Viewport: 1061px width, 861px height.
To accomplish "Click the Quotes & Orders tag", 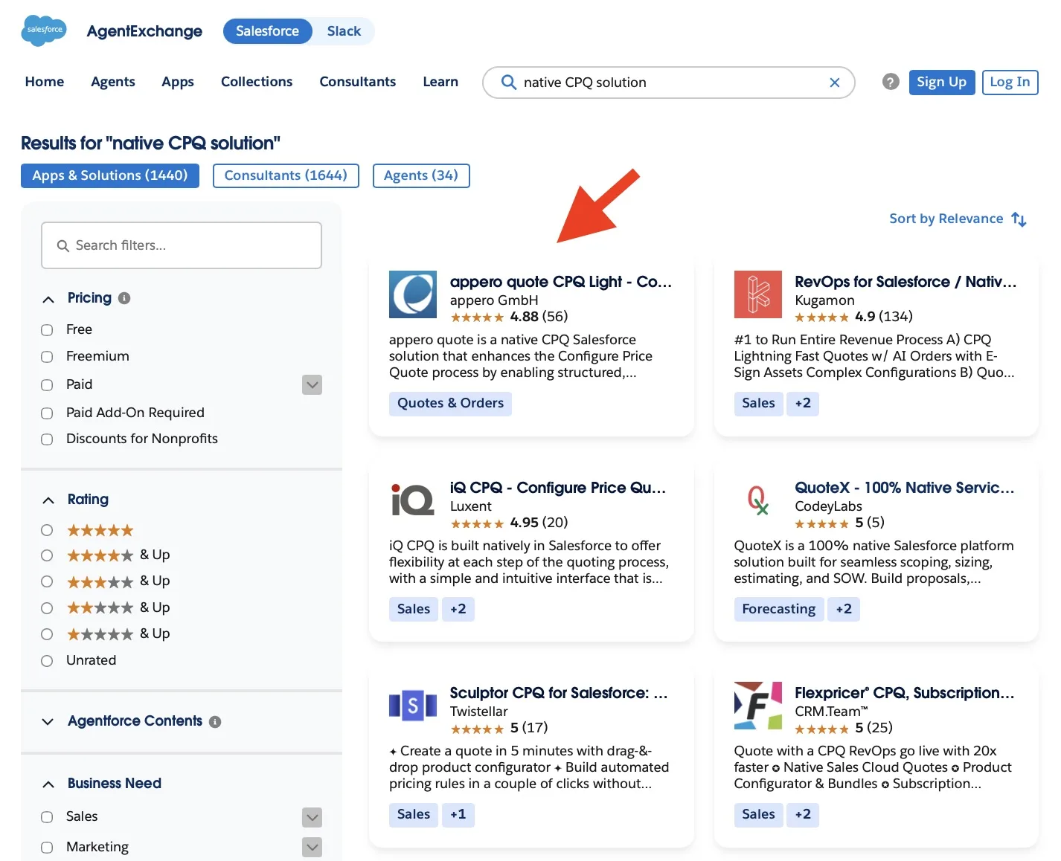I will pyautogui.click(x=450, y=403).
